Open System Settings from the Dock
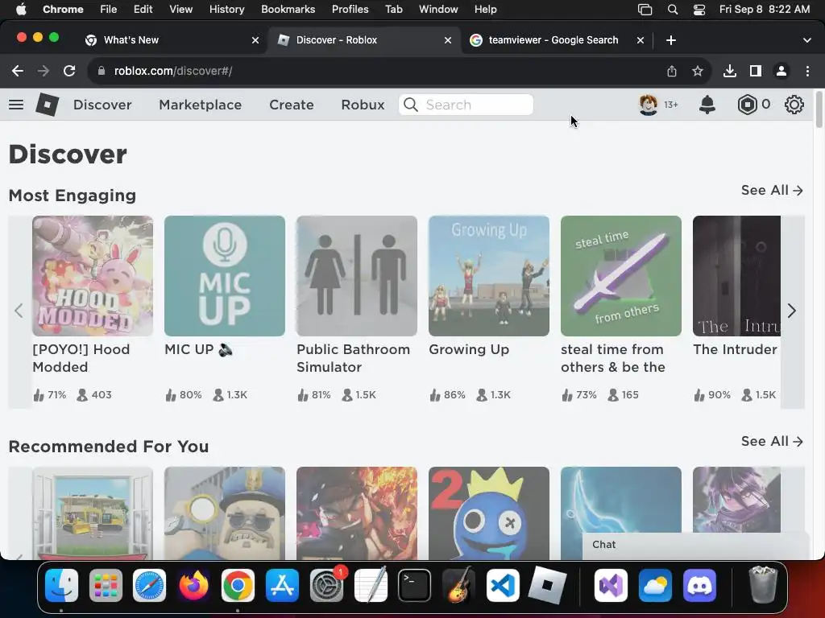 click(x=326, y=585)
